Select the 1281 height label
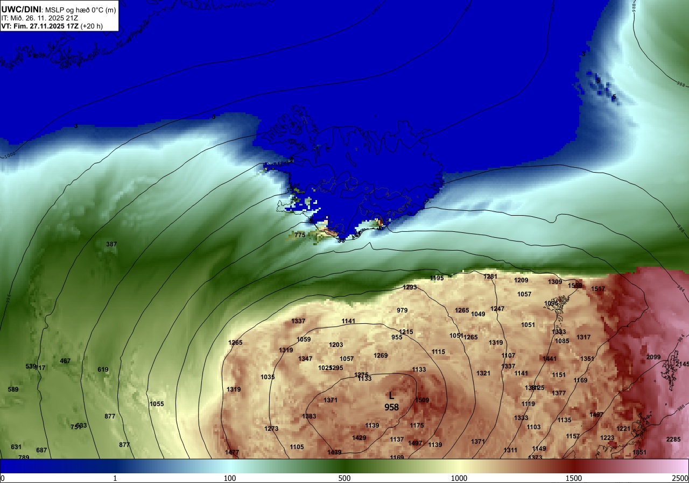The image size is (689, 483). click(490, 276)
